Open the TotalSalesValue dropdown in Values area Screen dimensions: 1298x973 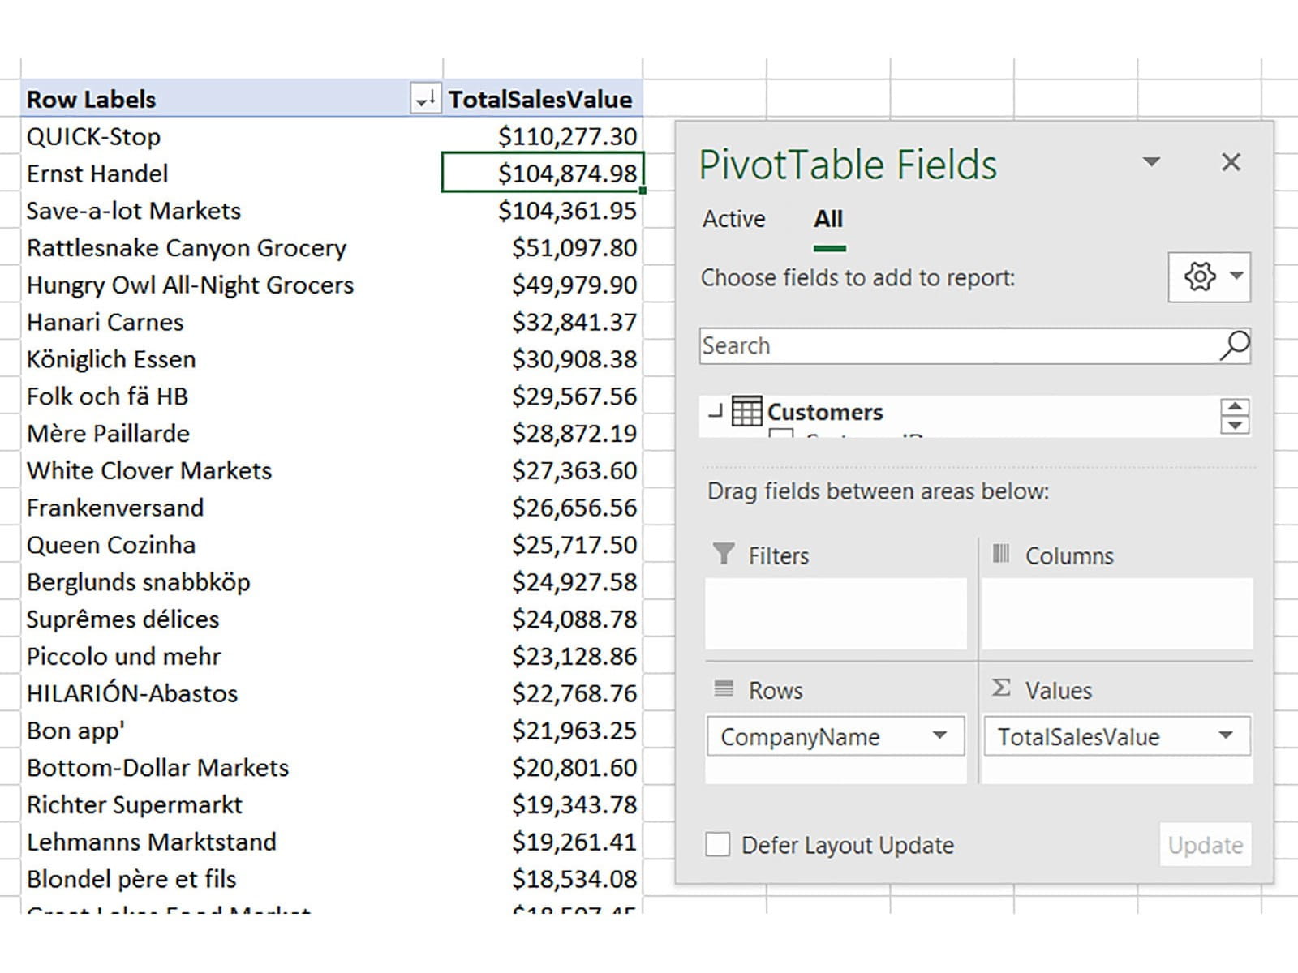[x=1225, y=736]
